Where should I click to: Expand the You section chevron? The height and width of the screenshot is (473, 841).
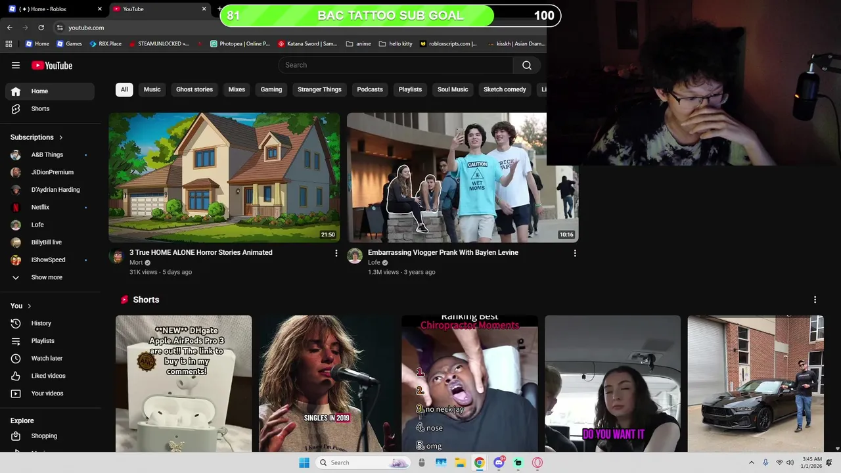(29, 306)
